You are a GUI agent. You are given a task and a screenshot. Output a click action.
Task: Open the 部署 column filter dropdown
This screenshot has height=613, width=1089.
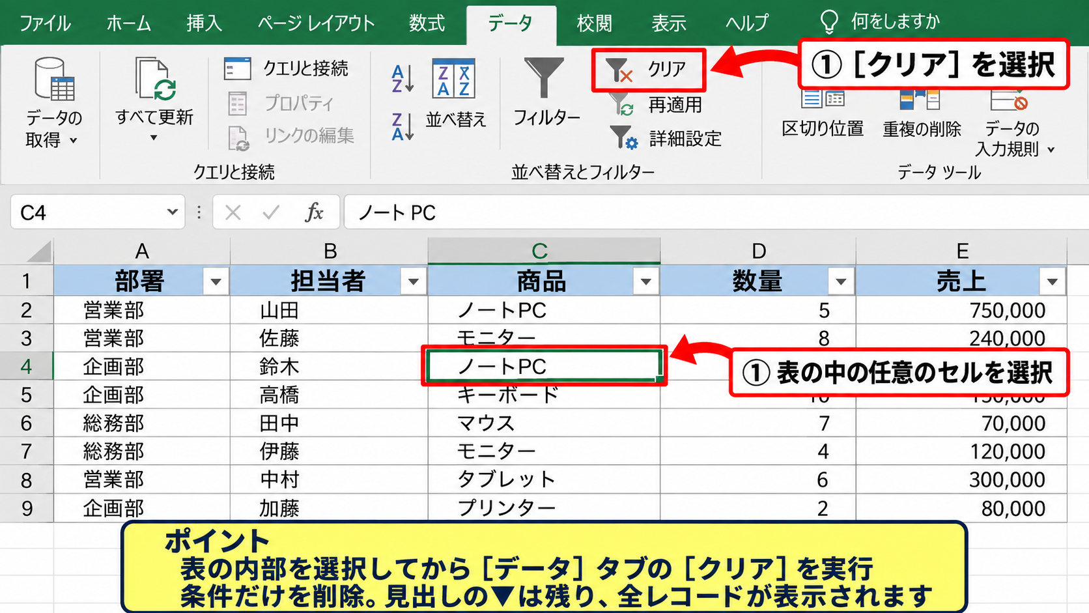[x=216, y=282]
